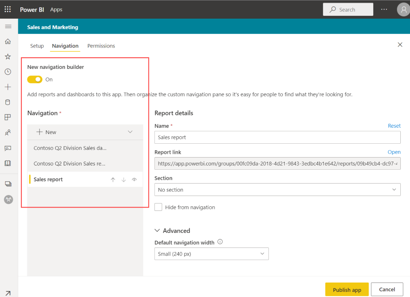This screenshot has height=297, width=410.
Task: Open the Section dropdown showing No section
Action: coord(278,190)
